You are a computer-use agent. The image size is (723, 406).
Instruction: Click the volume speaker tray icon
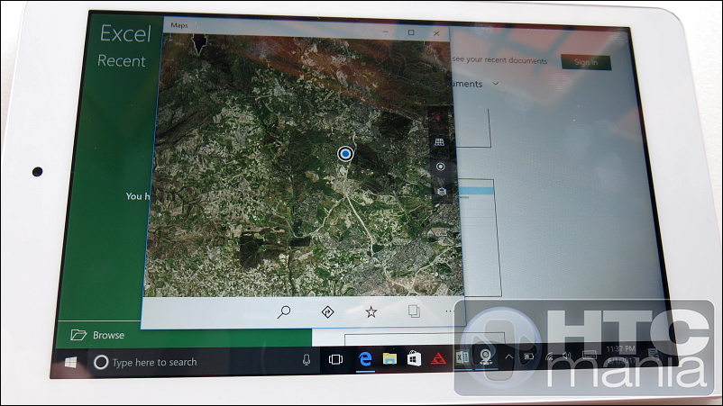[x=567, y=356]
